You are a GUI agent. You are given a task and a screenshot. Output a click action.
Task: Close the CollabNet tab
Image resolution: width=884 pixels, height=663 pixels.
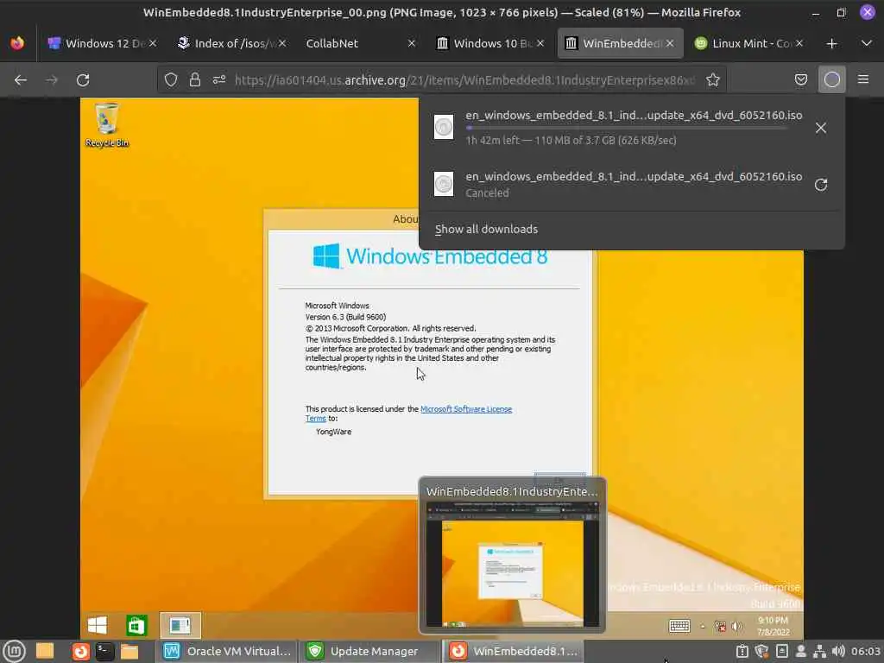412,43
